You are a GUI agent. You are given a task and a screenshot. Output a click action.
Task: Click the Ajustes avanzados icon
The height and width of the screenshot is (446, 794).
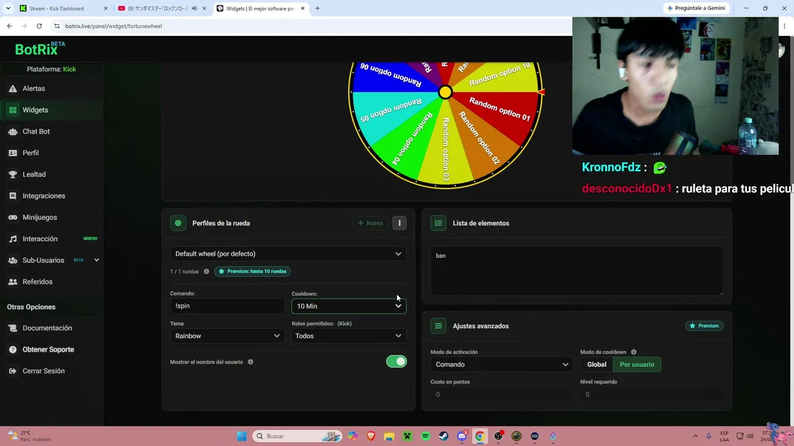coord(439,326)
